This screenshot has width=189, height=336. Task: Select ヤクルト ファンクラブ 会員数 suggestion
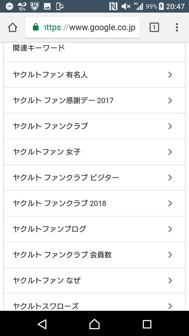coord(94,255)
